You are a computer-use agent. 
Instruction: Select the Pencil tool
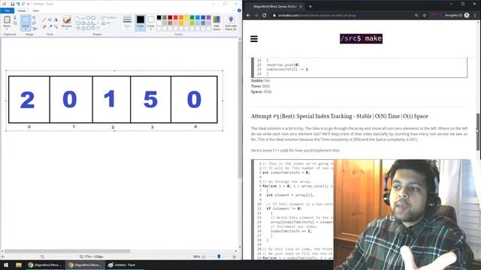[x=44, y=20]
